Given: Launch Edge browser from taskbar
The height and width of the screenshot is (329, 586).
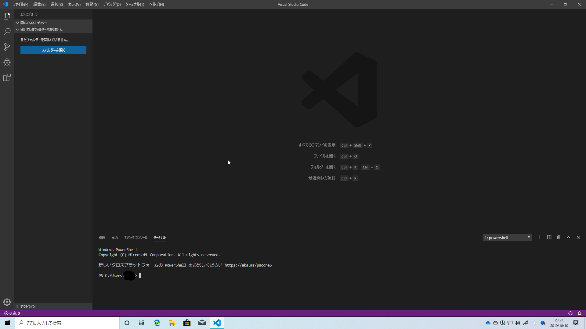Looking at the screenshot, I should coord(157,323).
